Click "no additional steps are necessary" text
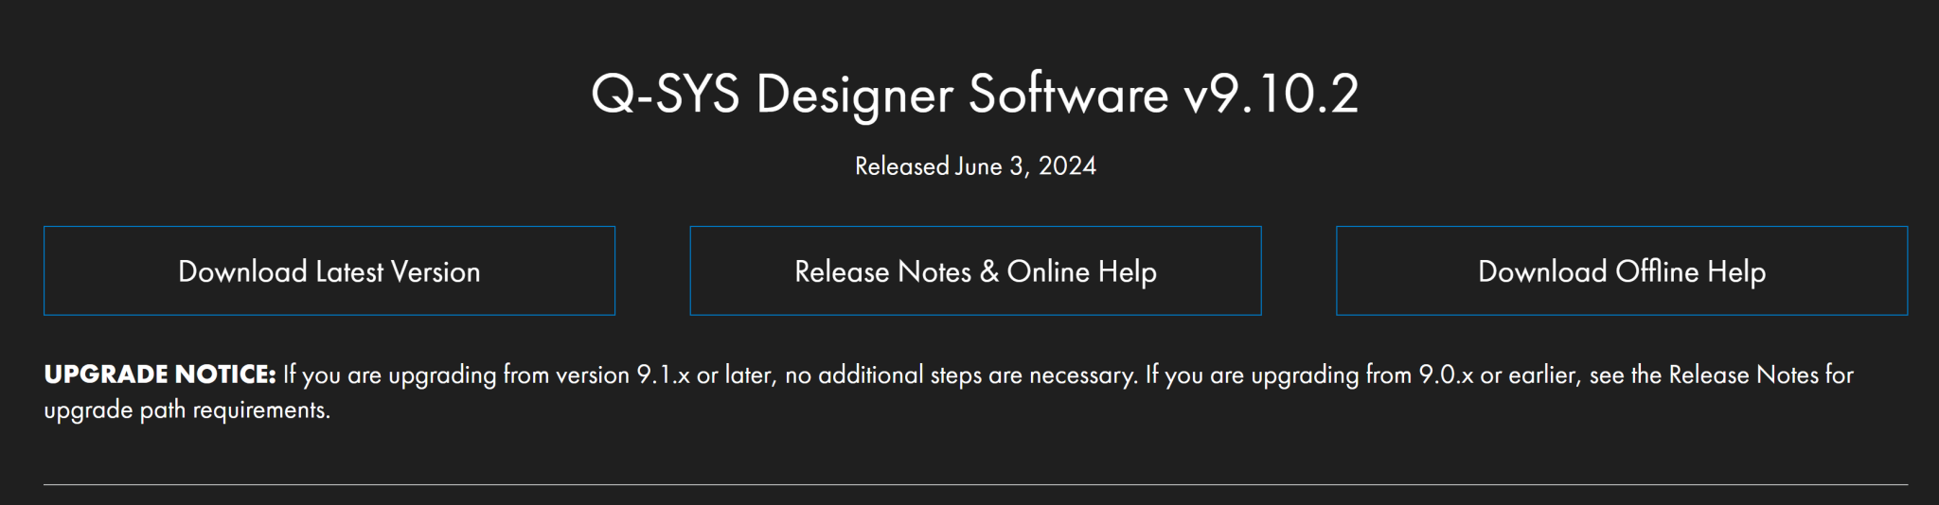Image resolution: width=1939 pixels, height=505 pixels. point(960,375)
